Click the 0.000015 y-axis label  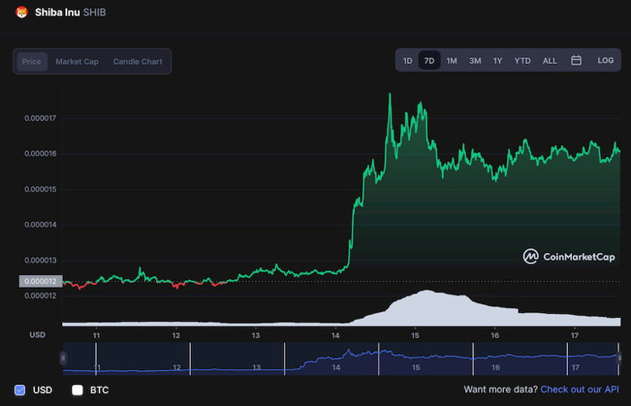coord(40,189)
